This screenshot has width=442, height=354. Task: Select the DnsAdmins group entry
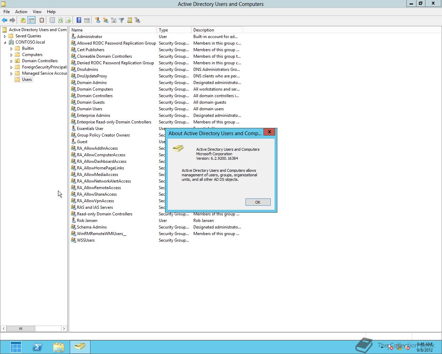coord(156,69)
